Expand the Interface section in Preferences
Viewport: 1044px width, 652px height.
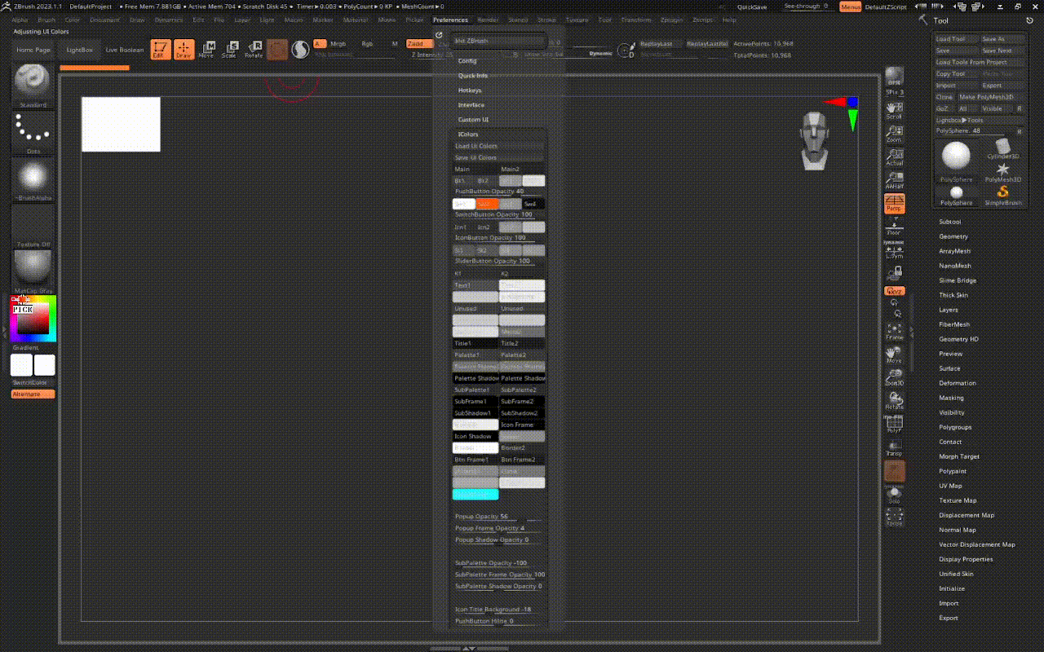(471, 105)
